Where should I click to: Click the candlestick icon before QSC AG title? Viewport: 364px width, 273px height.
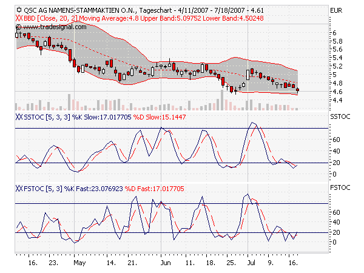(19, 10)
